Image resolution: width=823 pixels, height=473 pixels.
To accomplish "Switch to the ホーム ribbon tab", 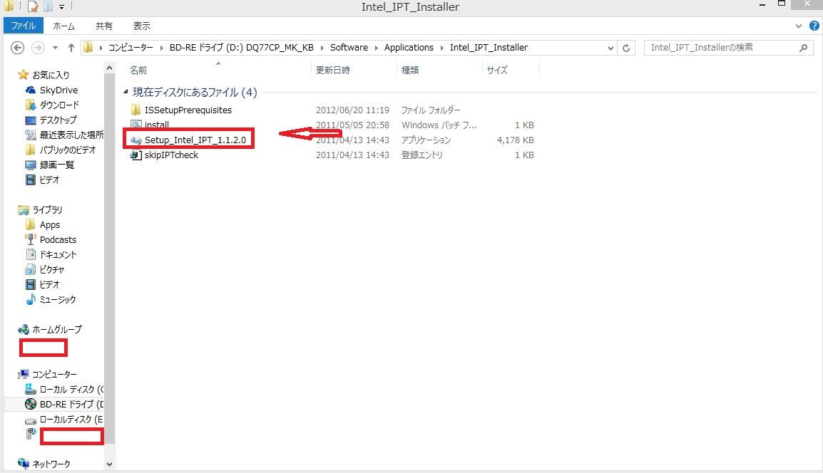I will 63,26.
